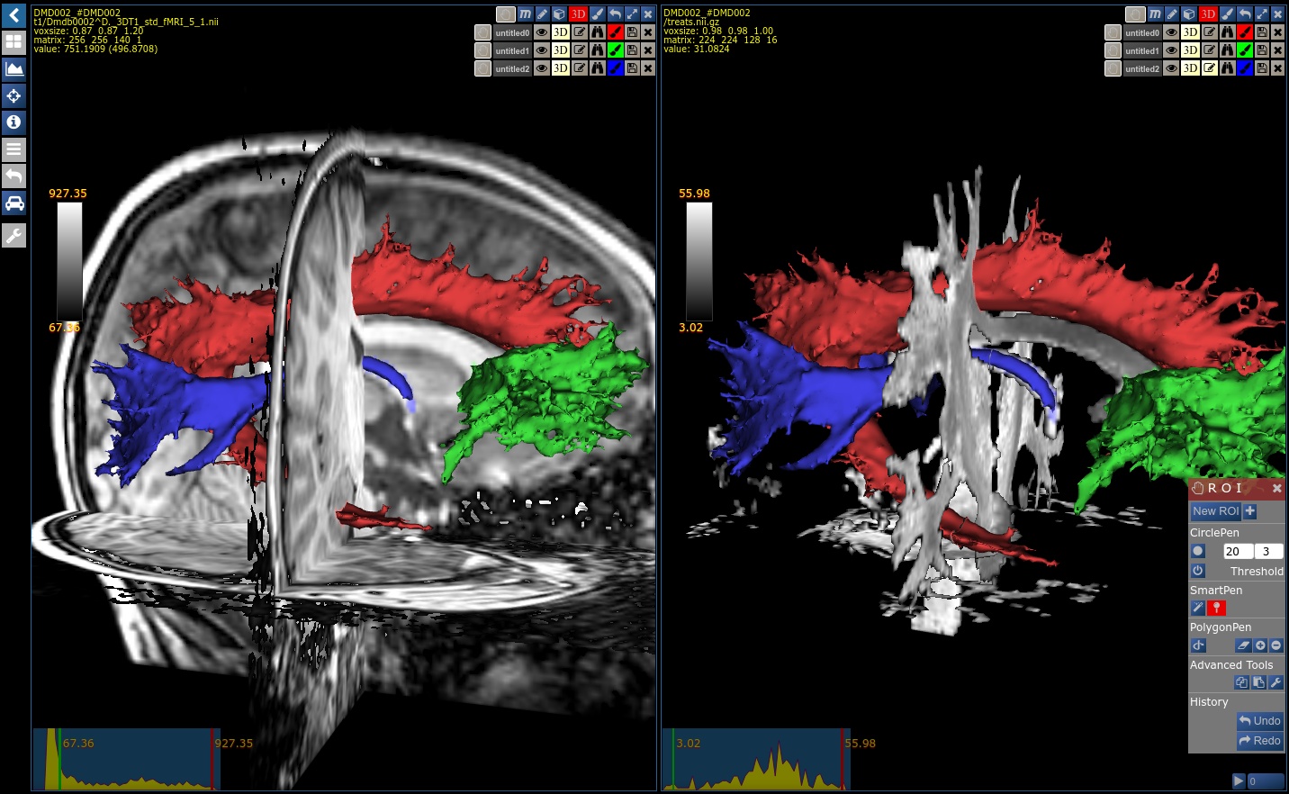The width and height of the screenshot is (1289, 794).
Task: Select untitled2 layer name in left viewer
Action: coord(512,68)
